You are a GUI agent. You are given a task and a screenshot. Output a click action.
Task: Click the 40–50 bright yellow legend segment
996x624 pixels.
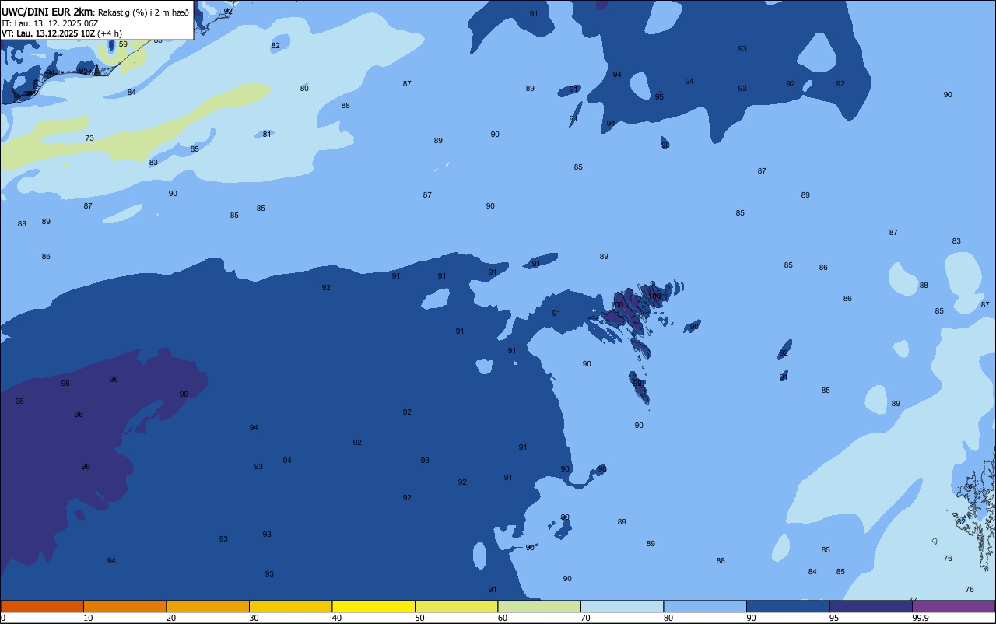coord(373,606)
